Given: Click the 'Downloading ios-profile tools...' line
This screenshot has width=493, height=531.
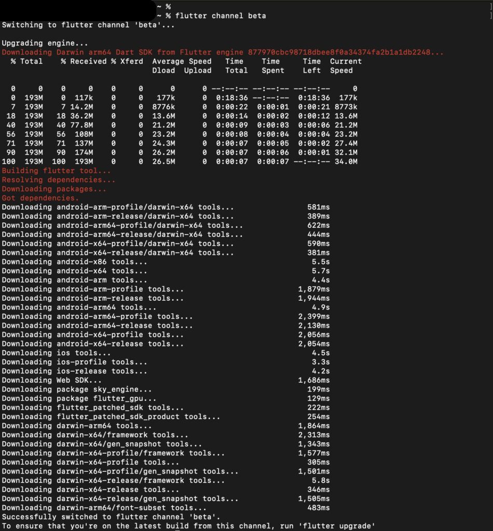Looking at the screenshot, I should pyautogui.click(x=75, y=362).
